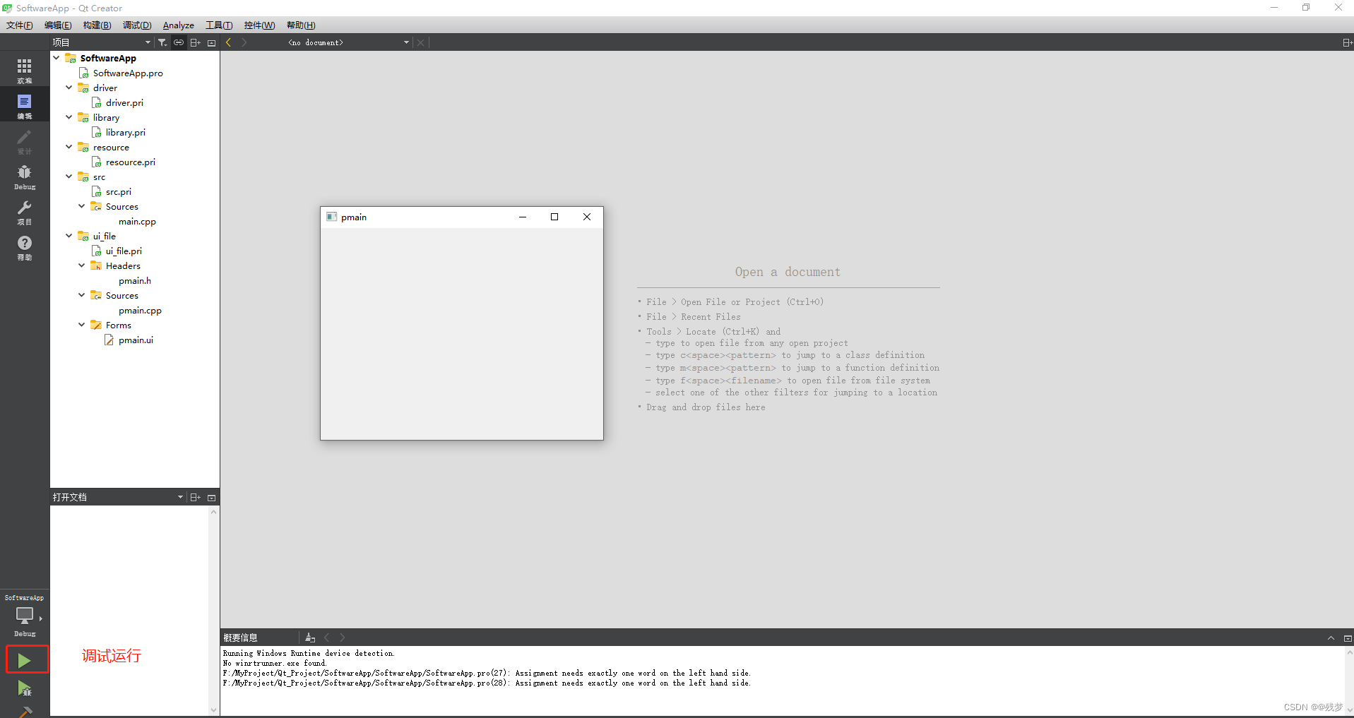This screenshot has height=718, width=1354.
Task: Click the Open Documents scrollbar down arrow
Action: tap(214, 710)
